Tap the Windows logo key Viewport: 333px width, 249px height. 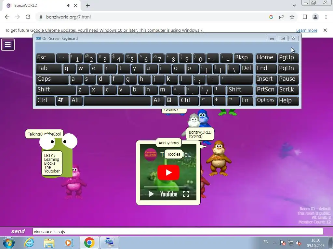point(62,101)
